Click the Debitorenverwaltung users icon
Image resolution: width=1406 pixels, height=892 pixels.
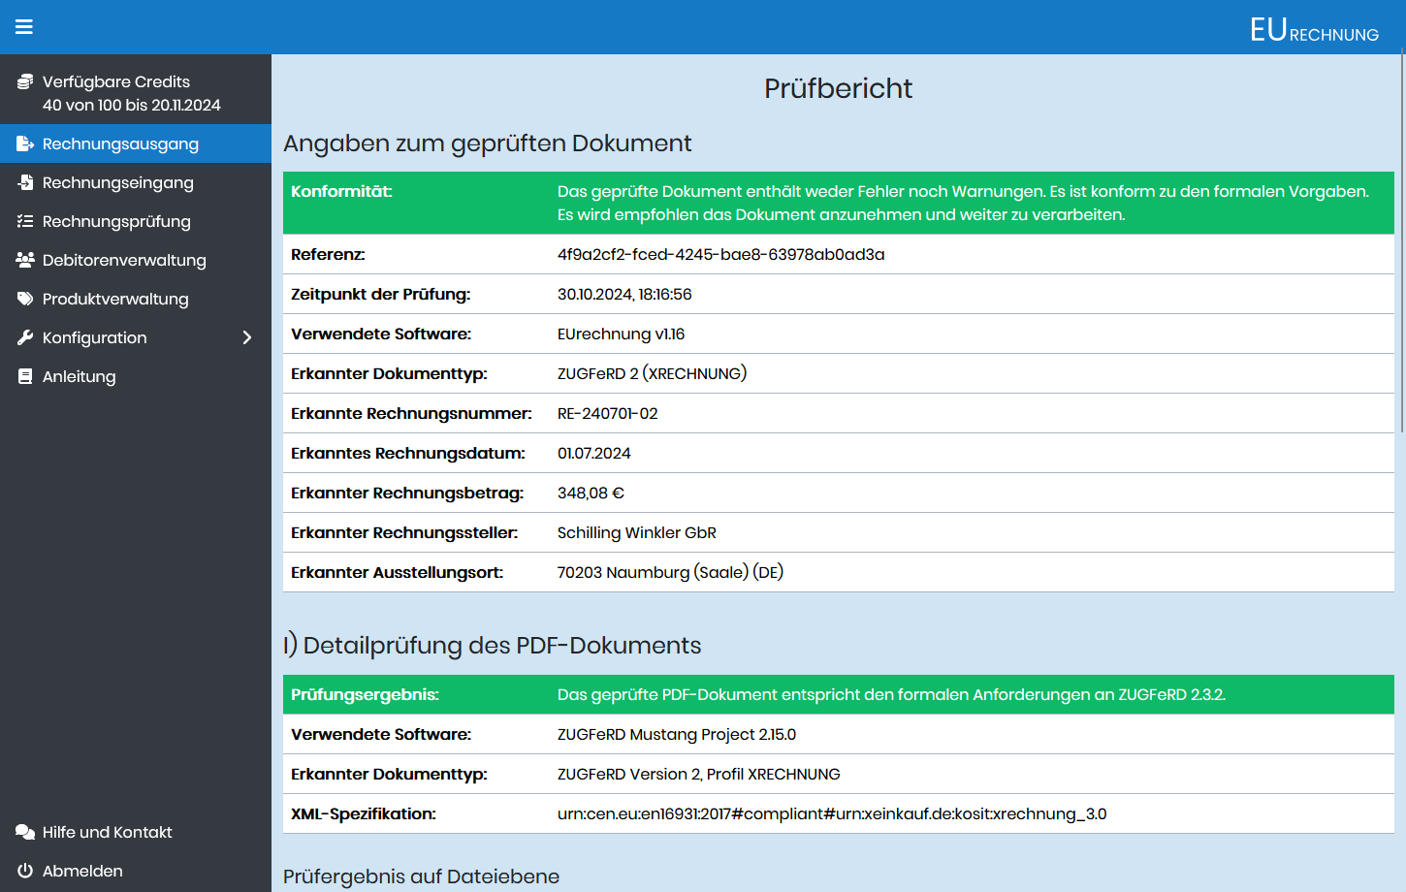25,260
